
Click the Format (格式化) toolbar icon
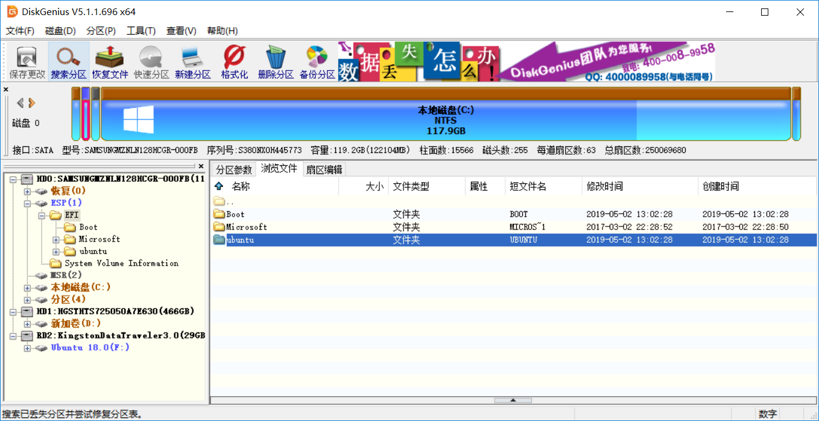pyautogui.click(x=235, y=62)
